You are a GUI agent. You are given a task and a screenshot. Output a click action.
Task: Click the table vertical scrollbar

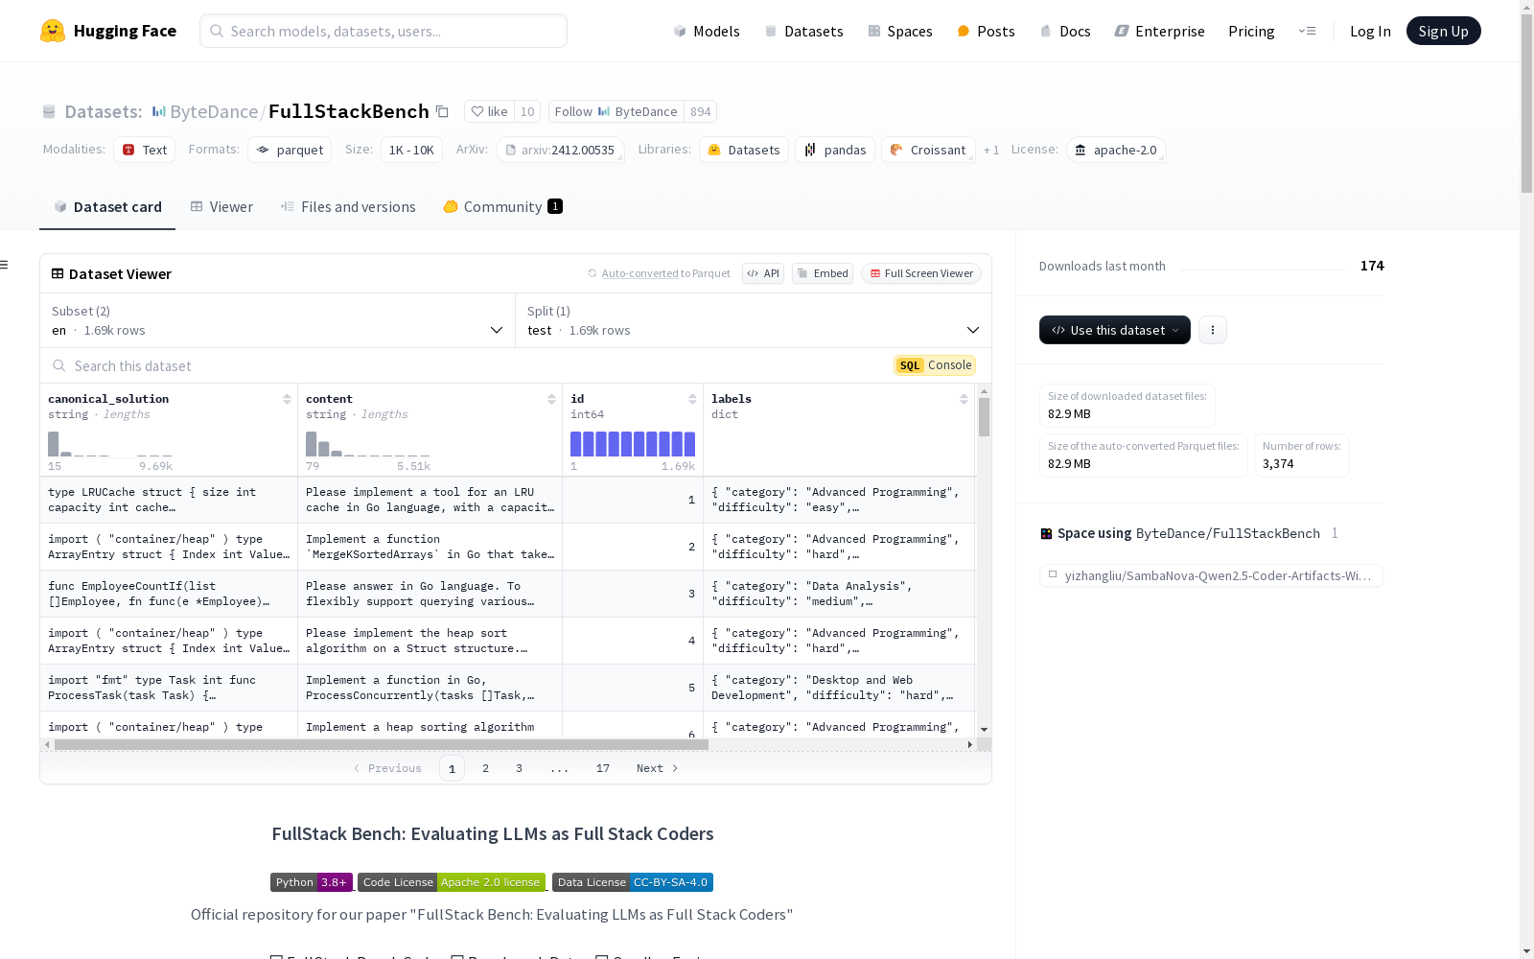984,417
